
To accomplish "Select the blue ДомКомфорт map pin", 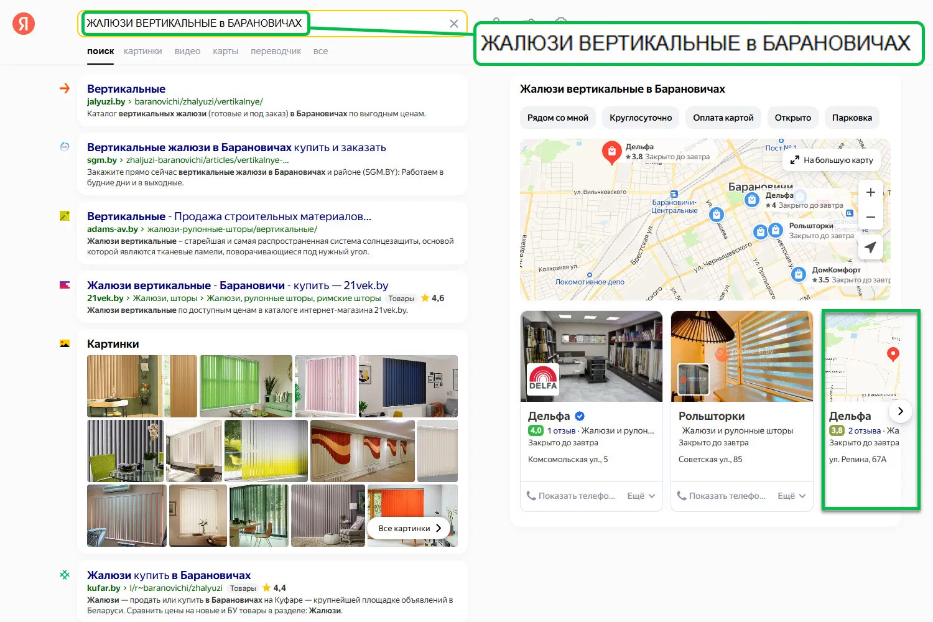I will tap(799, 274).
